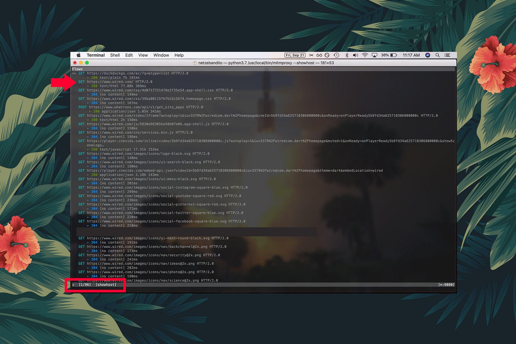Select the nav/science@2x.png flow
The height and width of the screenshot is (344, 516).
click(x=148, y=280)
